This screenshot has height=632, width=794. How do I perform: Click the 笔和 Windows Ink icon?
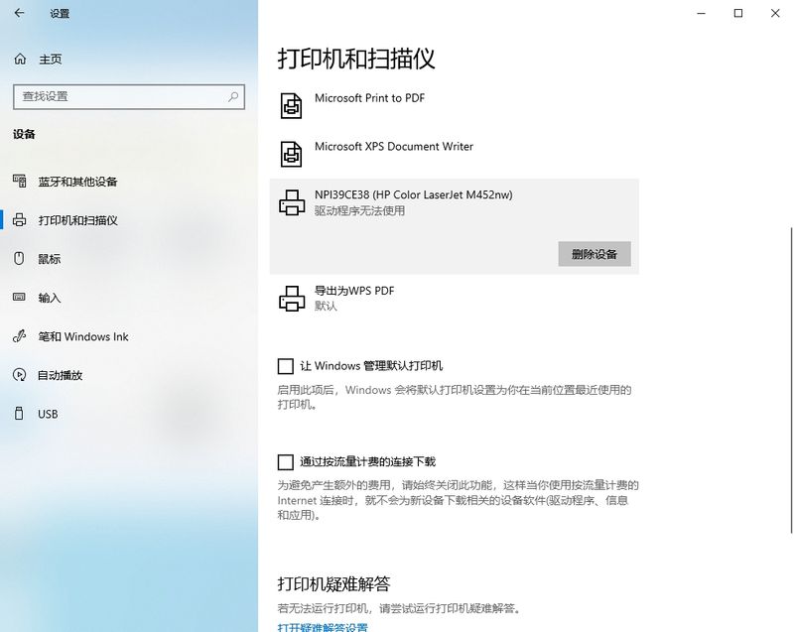pos(19,336)
